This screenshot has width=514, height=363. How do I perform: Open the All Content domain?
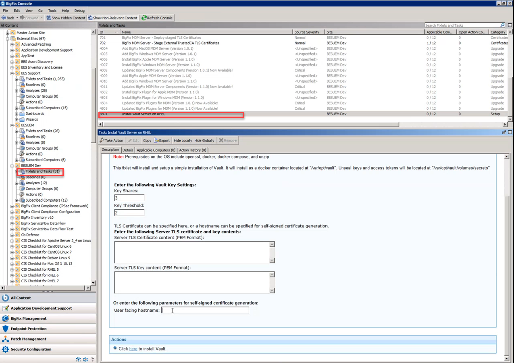pos(48,298)
